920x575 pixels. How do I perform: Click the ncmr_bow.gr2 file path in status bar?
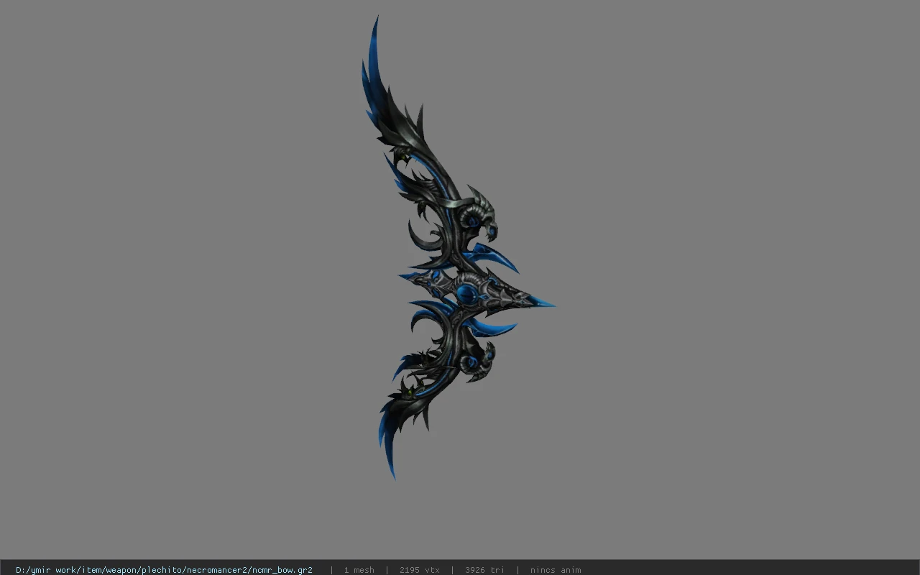coord(164,570)
